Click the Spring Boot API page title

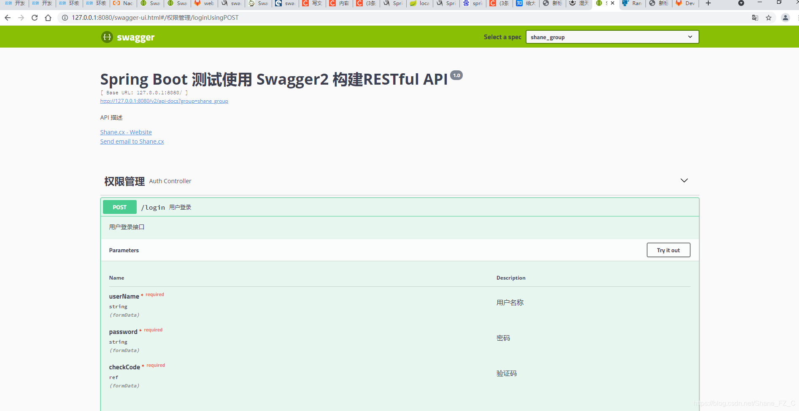[274, 79]
